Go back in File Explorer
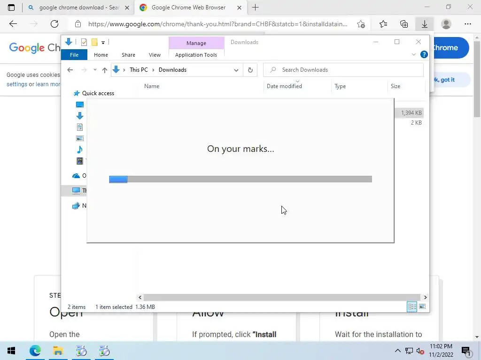The height and width of the screenshot is (360, 481). [70, 70]
